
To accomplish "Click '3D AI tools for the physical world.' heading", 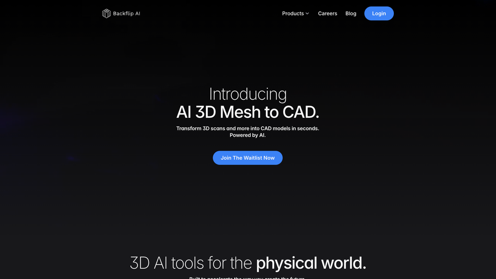I will point(248,263).
